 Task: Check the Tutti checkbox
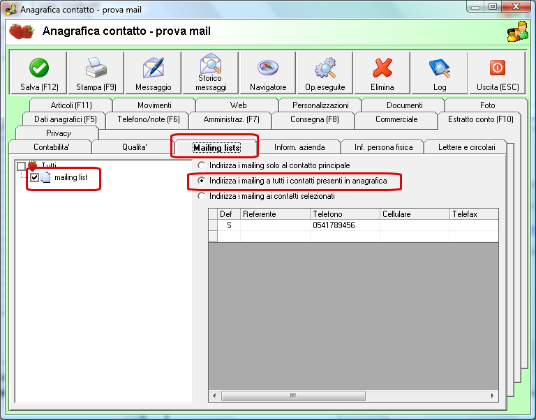tap(21, 166)
